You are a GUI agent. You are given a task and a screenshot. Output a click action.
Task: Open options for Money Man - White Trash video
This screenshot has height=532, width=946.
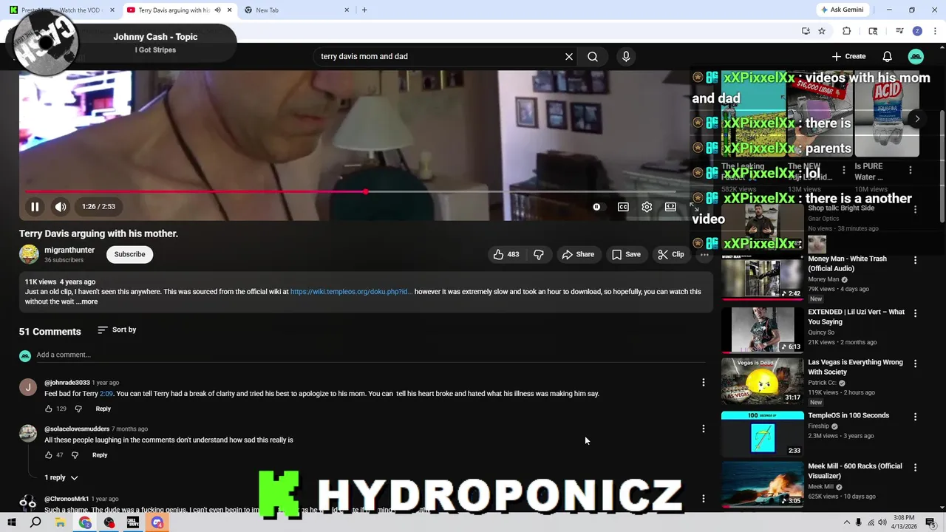(x=916, y=260)
